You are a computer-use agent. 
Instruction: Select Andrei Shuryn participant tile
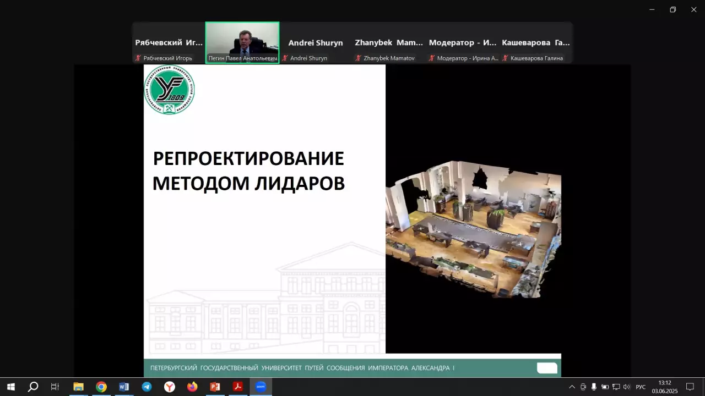[316, 43]
